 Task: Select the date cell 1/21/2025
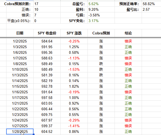20,104
